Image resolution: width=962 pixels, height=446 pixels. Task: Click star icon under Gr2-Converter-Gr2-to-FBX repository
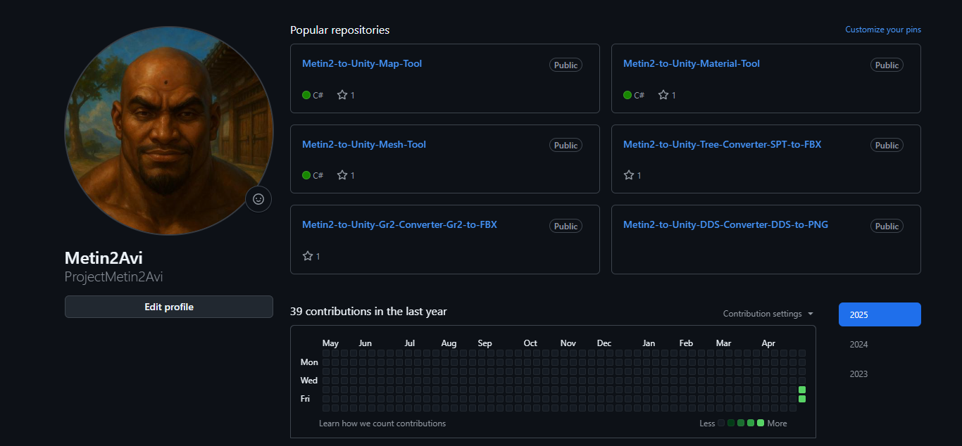click(308, 256)
